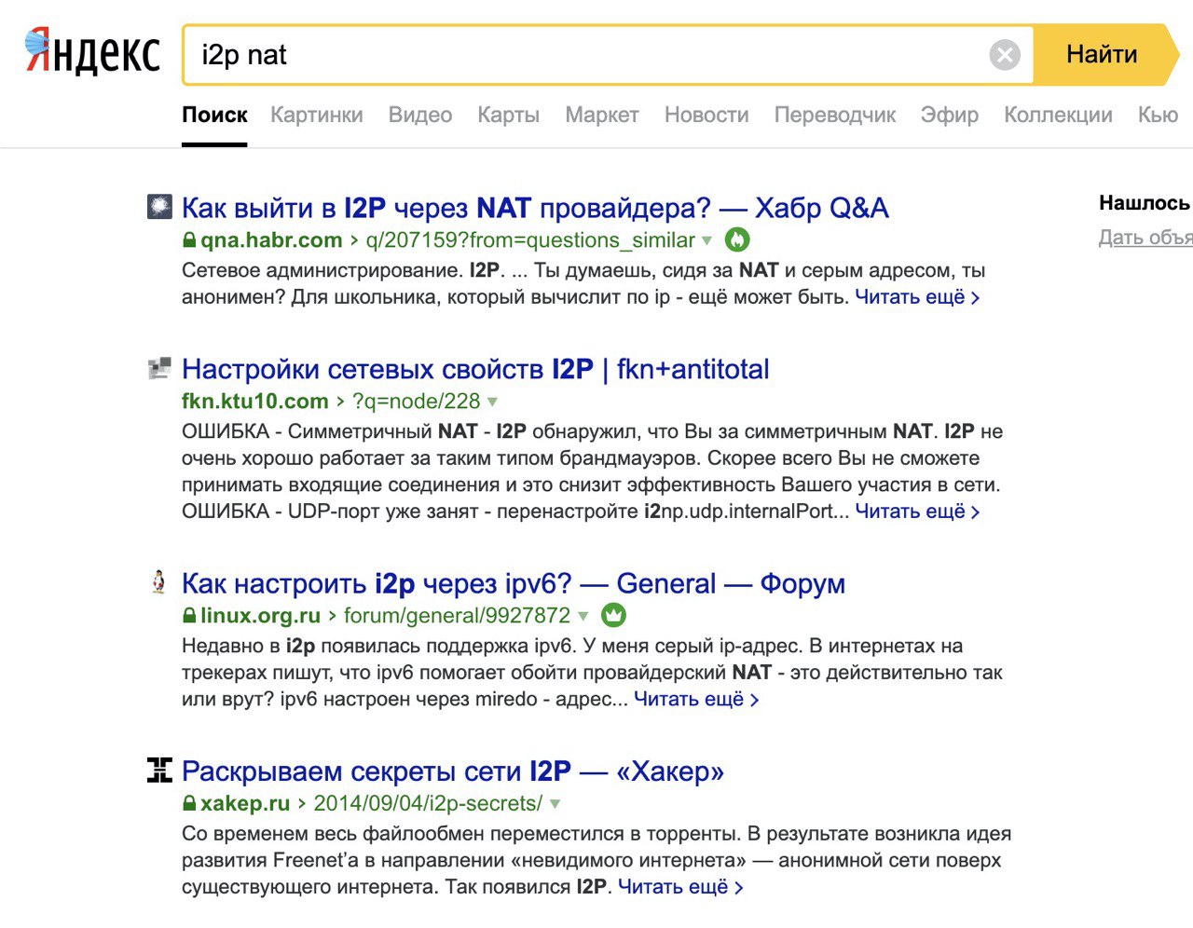
Task: Click the green lock icon next to linux.org.ru
Action: (189, 616)
